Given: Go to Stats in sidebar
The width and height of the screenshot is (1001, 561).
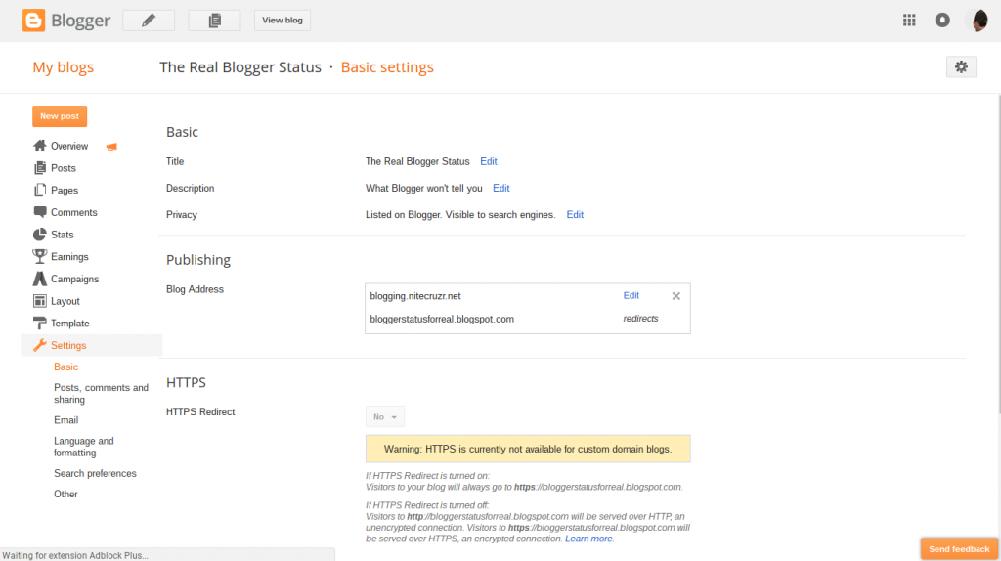Looking at the screenshot, I should tap(62, 235).
